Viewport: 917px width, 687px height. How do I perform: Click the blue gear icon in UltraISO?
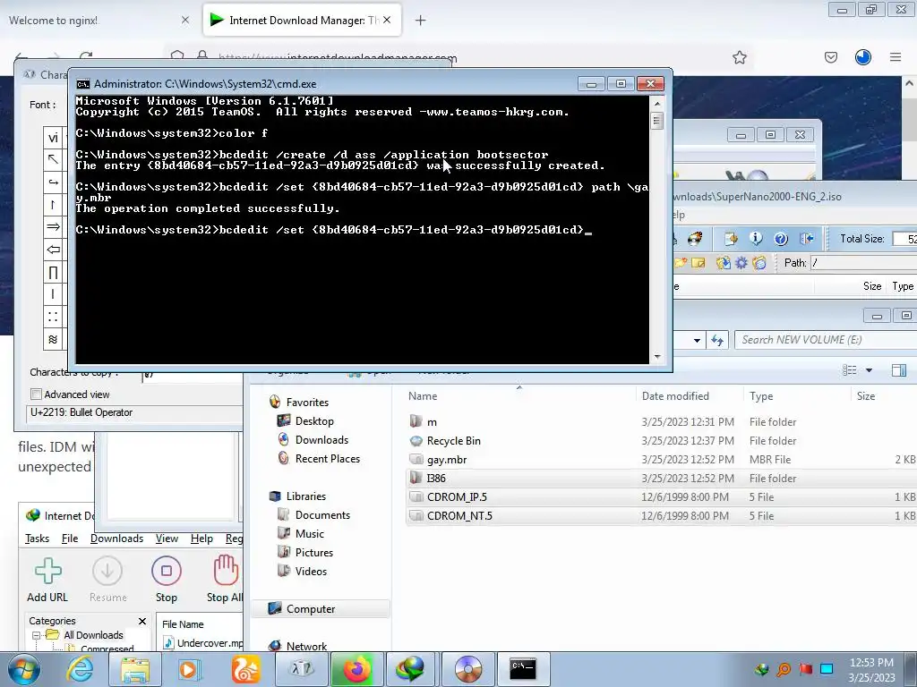coord(741,263)
